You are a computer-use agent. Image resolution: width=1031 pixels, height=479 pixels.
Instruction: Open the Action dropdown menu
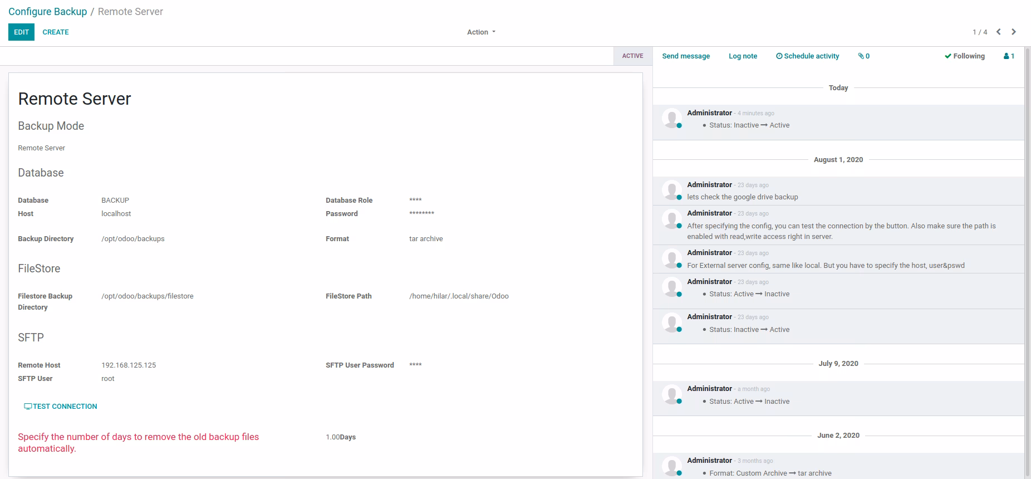(x=481, y=32)
